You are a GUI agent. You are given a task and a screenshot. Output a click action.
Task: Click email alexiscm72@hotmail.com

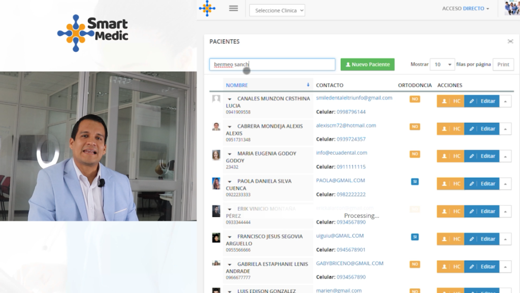346,125
